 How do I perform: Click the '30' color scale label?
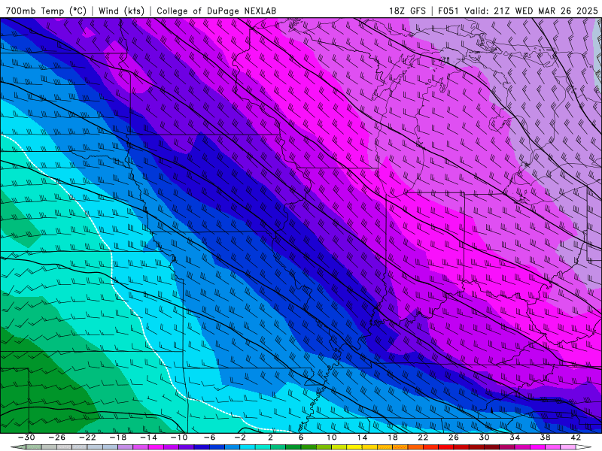(484, 437)
